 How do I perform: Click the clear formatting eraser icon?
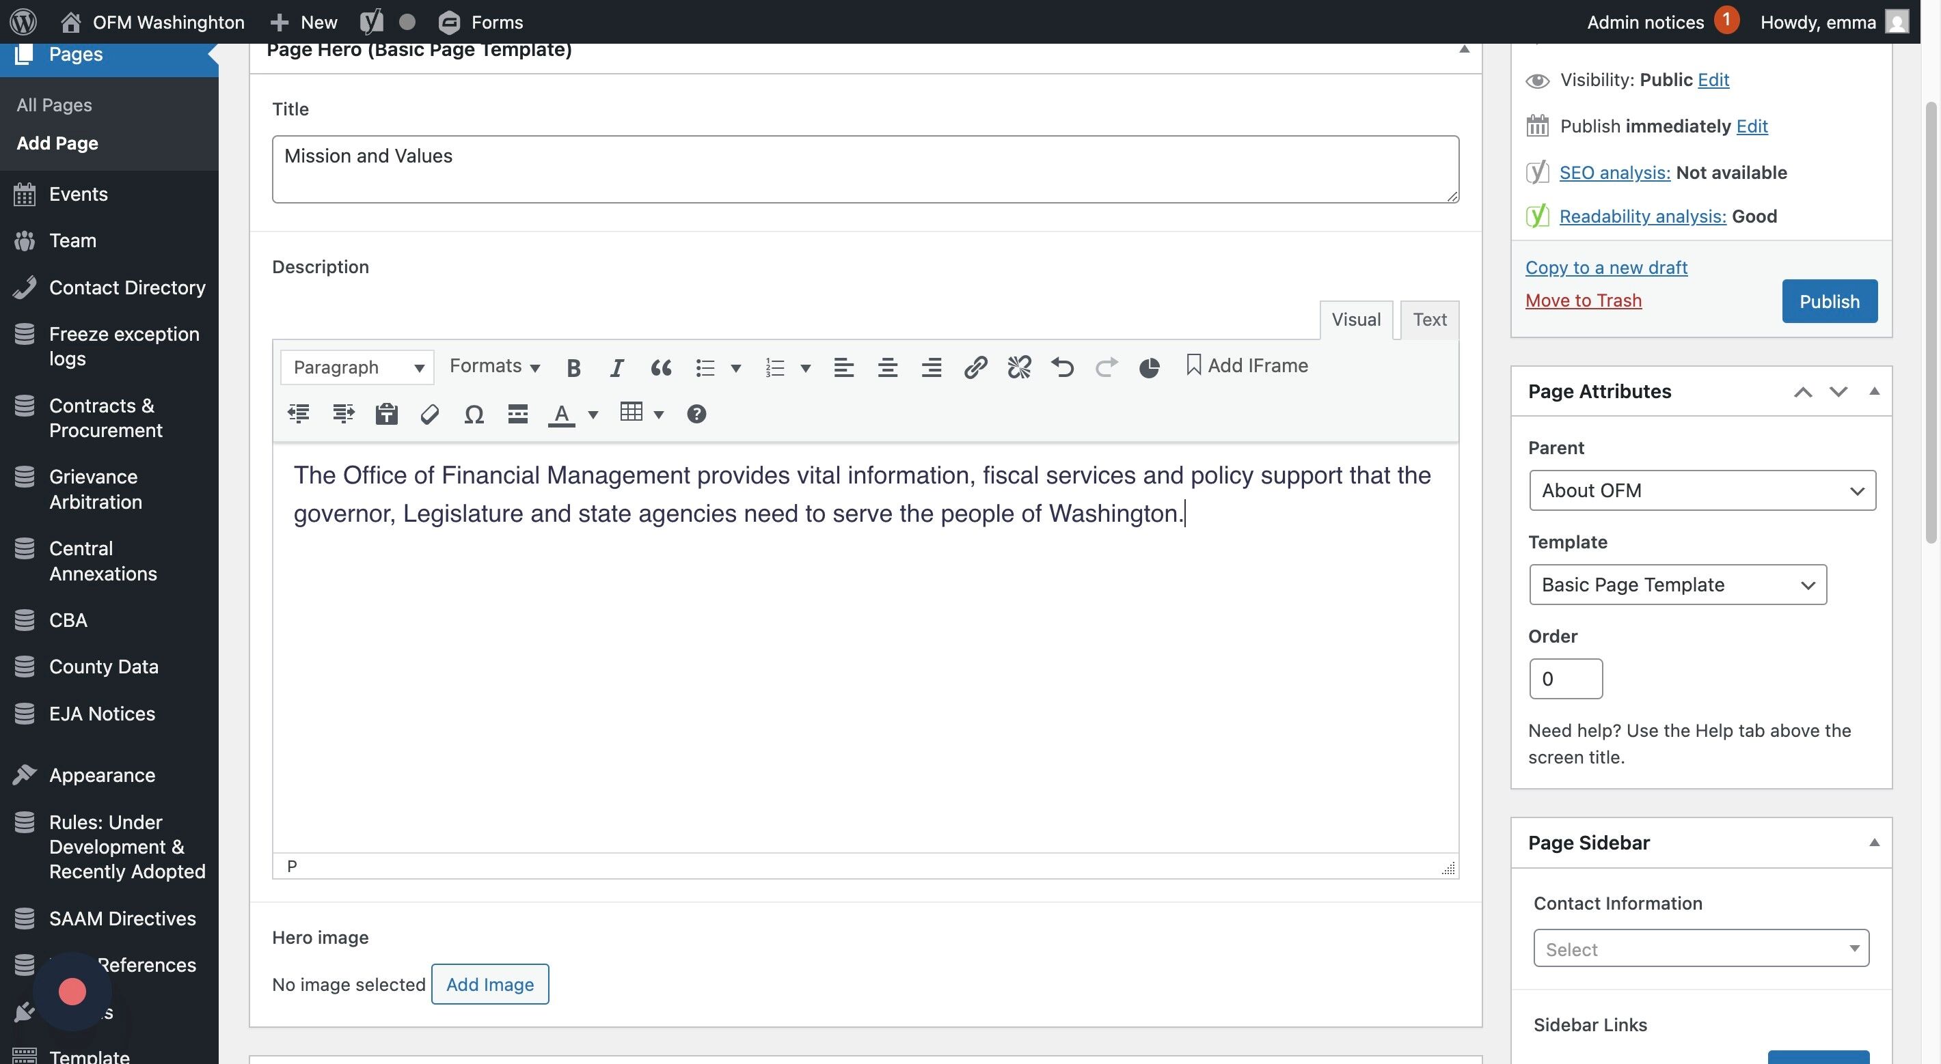[429, 414]
